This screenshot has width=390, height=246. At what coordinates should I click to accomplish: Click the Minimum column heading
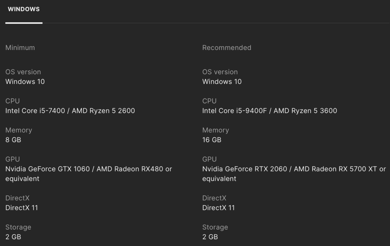pyautogui.click(x=20, y=48)
